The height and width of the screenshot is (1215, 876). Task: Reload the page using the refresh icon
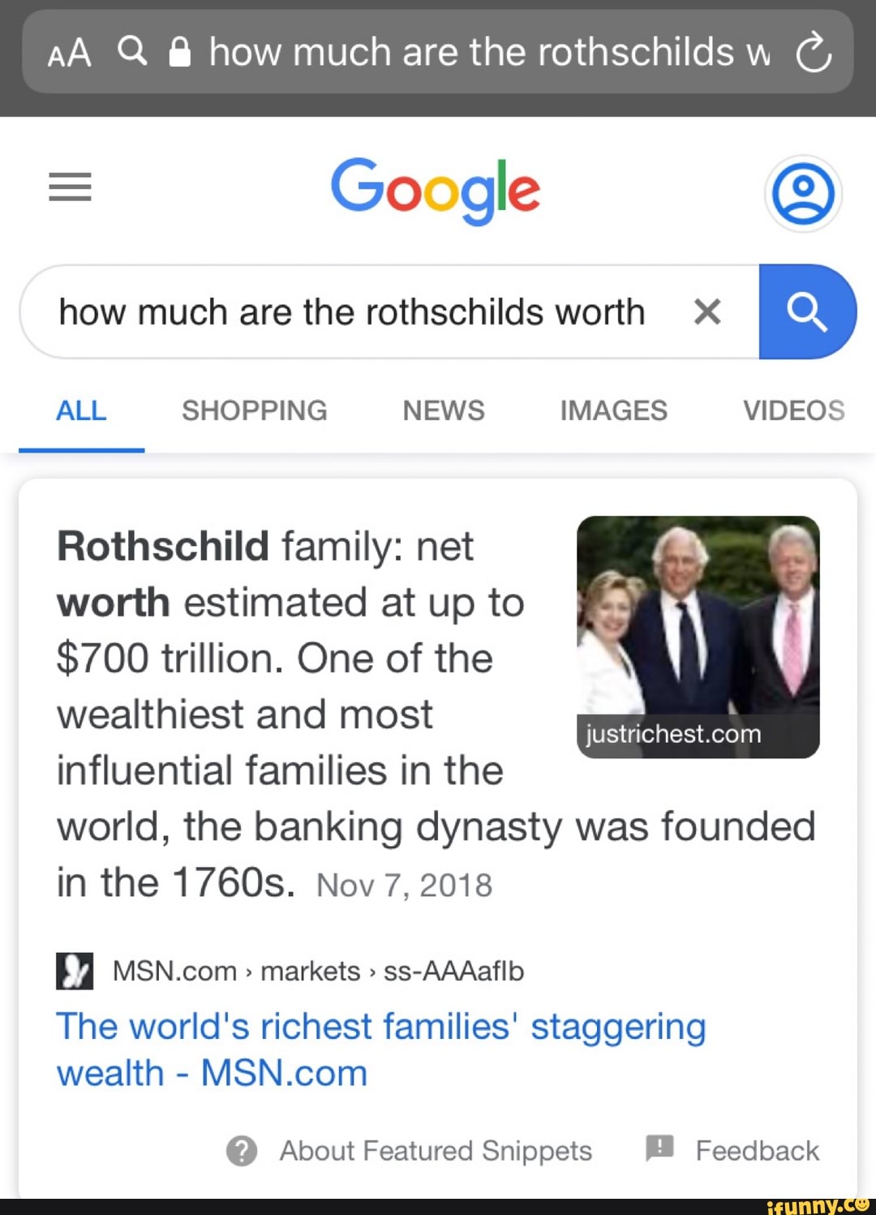tap(815, 52)
